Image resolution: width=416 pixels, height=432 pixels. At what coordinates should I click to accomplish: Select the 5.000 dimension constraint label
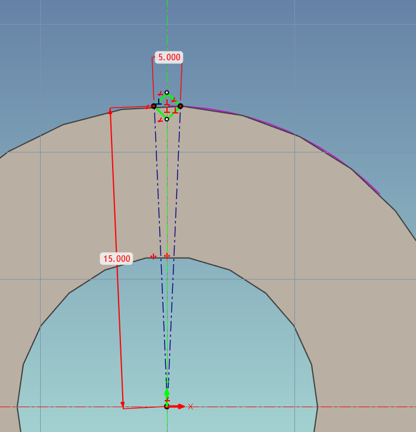[x=169, y=57]
